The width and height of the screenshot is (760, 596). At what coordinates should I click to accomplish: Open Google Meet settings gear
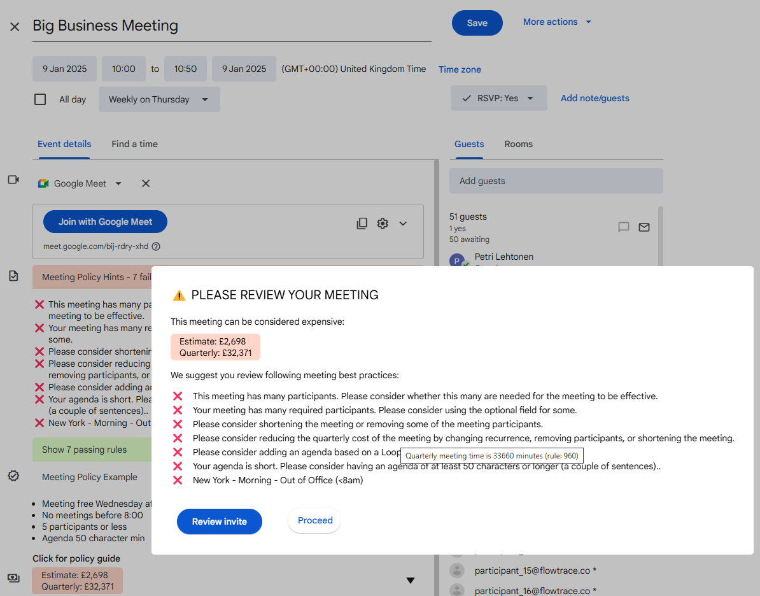click(x=383, y=223)
